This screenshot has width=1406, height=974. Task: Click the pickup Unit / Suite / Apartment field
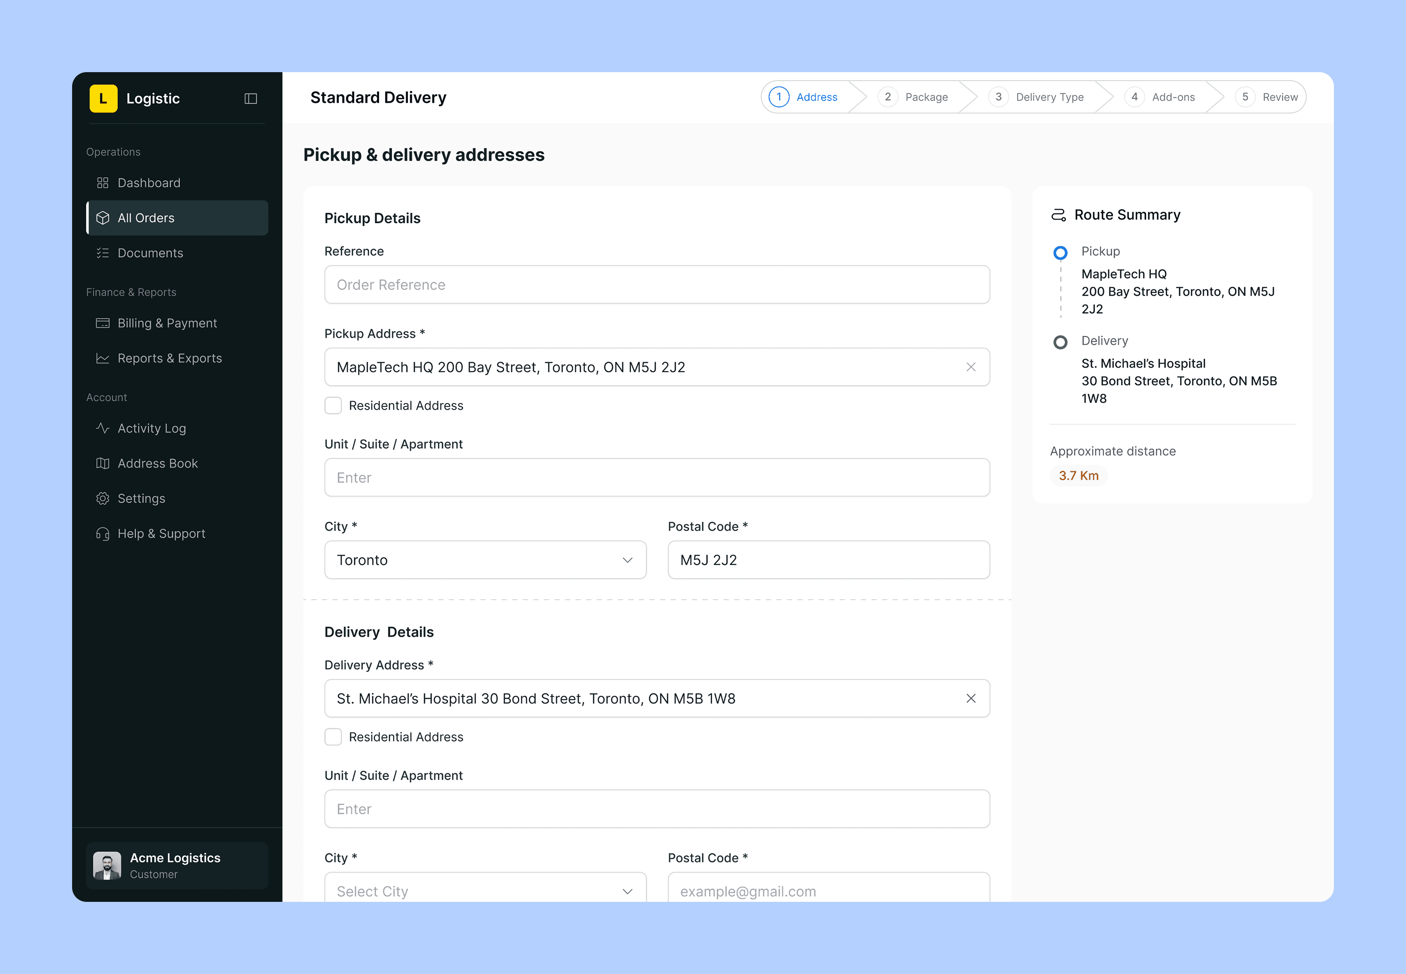point(657,478)
